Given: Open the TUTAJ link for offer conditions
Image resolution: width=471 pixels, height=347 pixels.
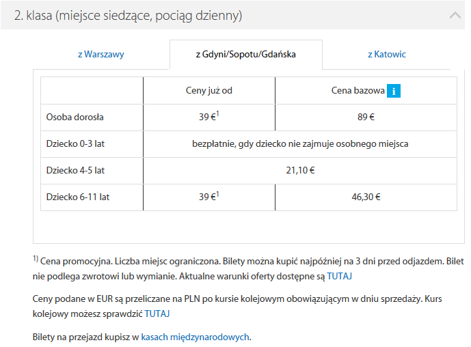Looking at the screenshot, I should coord(340,276).
